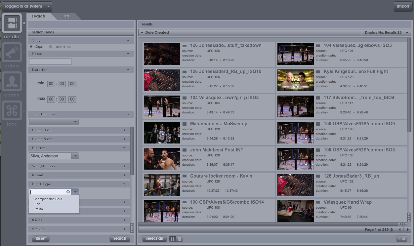This screenshot has width=414, height=246.
Task: Open the media section in sidebar
Action: (12, 23)
